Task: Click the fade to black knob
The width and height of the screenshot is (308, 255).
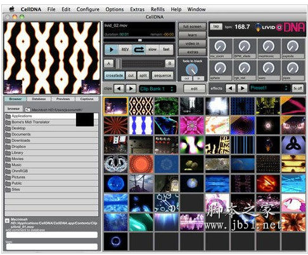Action: click(192, 70)
